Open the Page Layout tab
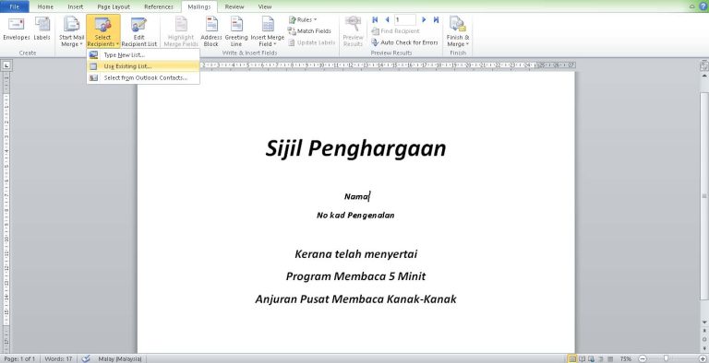This screenshot has height=363, width=709. [114, 6]
